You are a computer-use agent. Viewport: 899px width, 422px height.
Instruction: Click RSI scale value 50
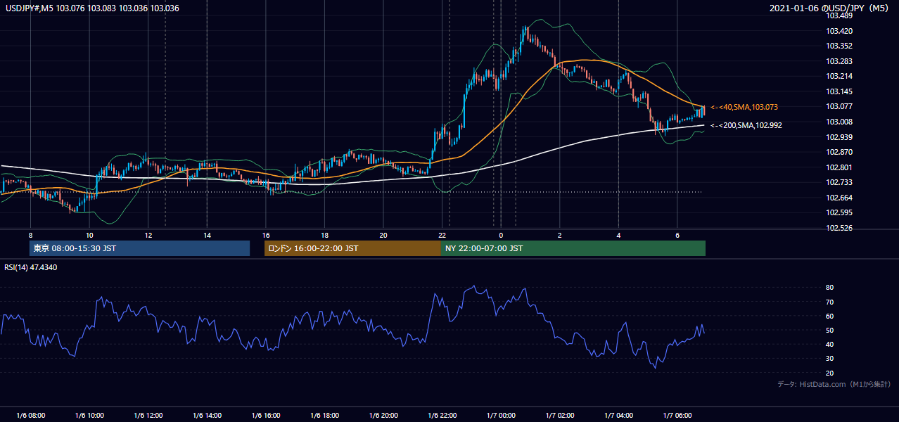(830, 331)
